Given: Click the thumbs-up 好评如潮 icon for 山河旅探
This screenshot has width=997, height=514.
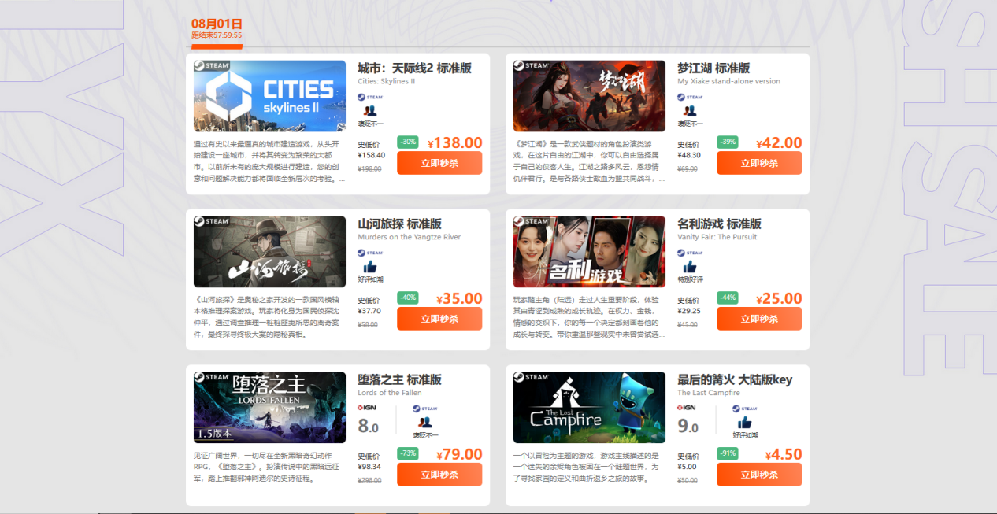Looking at the screenshot, I should pyautogui.click(x=370, y=268).
